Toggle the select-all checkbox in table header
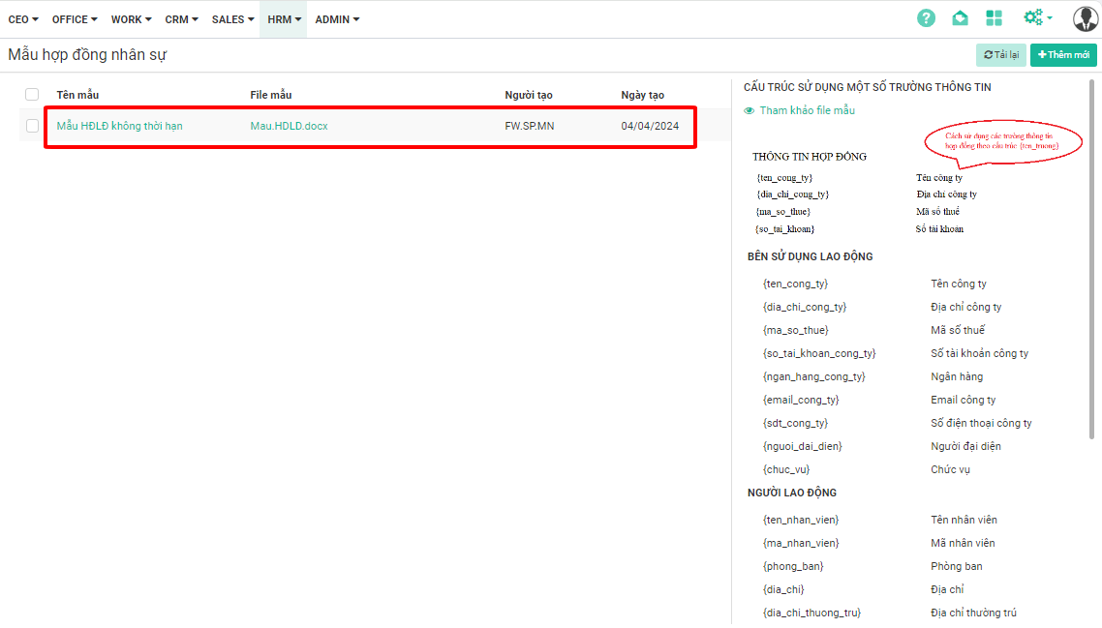 click(x=32, y=95)
